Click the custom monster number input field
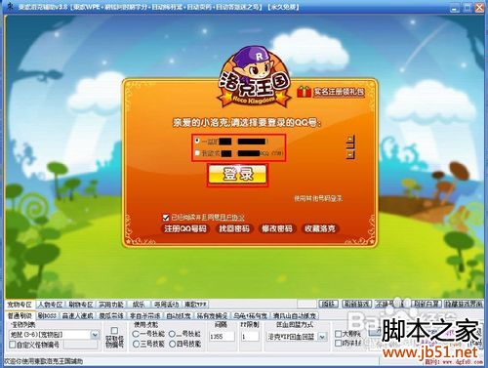The width and height of the screenshot is (488, 368). (80, 345)
